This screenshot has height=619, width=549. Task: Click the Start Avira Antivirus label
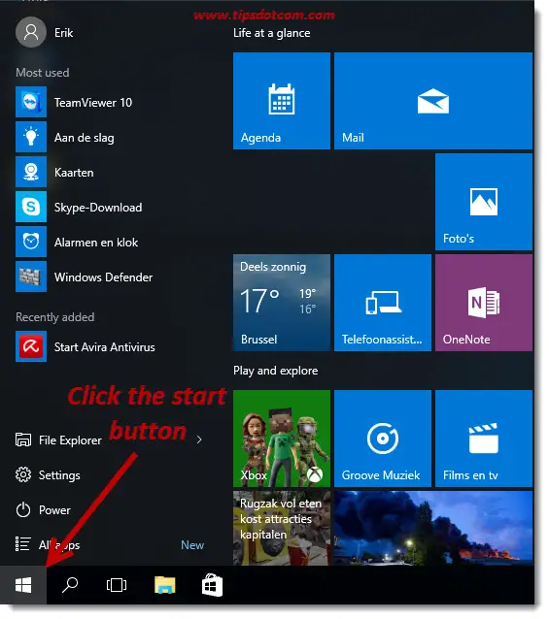(x=104, y=347)
